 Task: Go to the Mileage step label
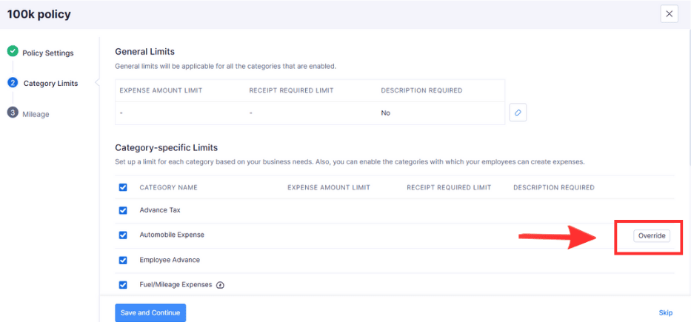tap(36, 114)
